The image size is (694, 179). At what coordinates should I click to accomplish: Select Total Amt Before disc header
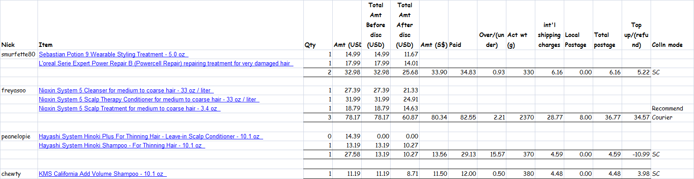tap(376, 25)
